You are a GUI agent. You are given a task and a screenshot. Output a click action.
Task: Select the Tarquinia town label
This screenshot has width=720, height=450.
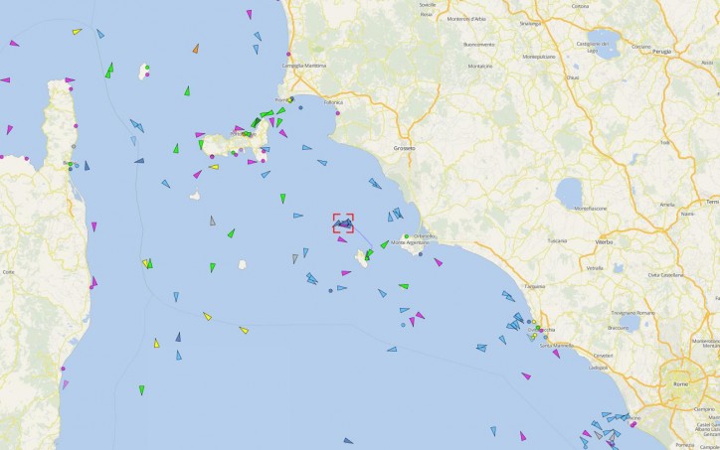[535, 286]
